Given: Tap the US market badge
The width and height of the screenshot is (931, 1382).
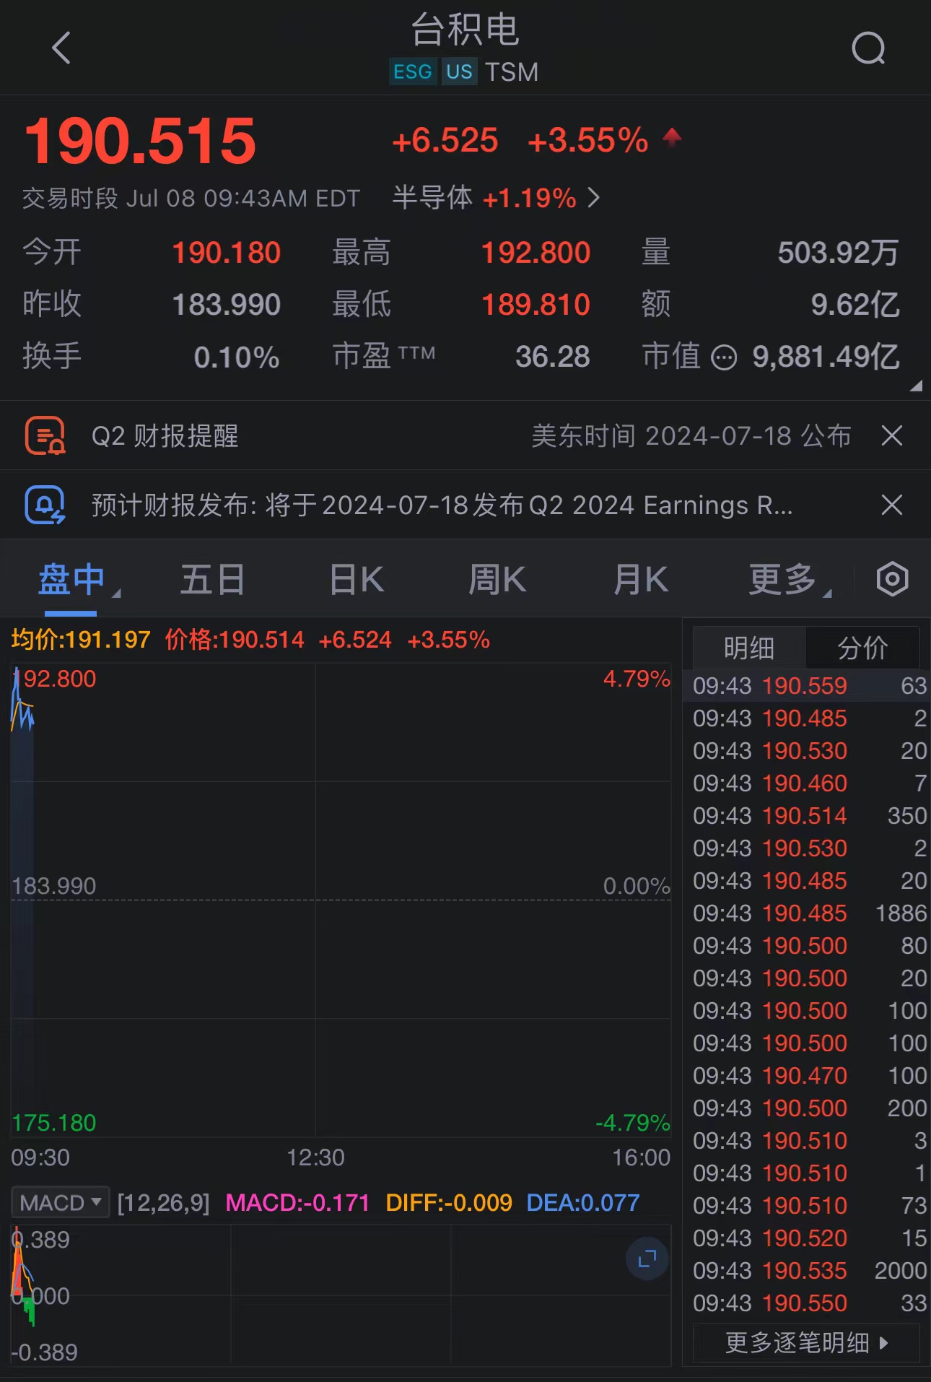Looking at the screenshot, I should click(459, 71).
